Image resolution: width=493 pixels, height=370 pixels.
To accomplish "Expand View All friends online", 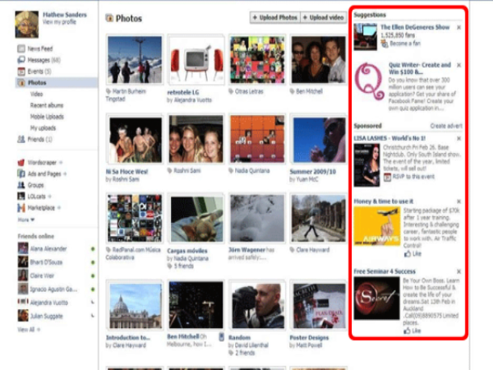I will click(x=27, y=329).
